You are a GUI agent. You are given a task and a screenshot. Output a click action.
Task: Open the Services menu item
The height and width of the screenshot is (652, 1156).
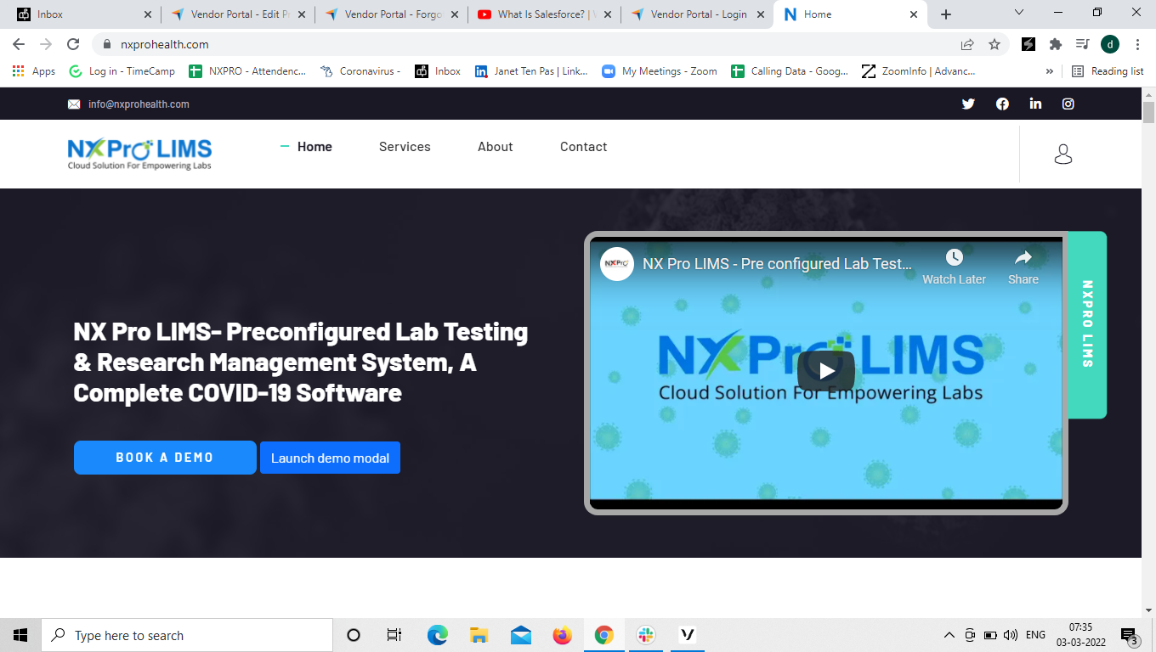click(404, 146)
